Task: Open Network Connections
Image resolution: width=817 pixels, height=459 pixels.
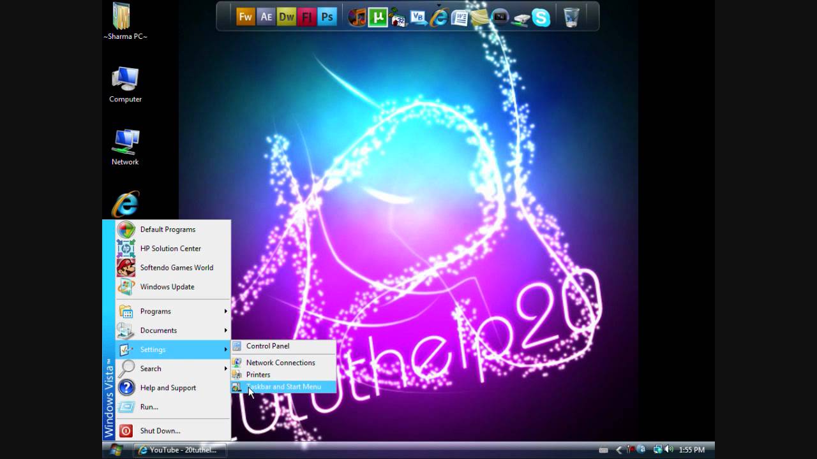Action: coord(283,363)
